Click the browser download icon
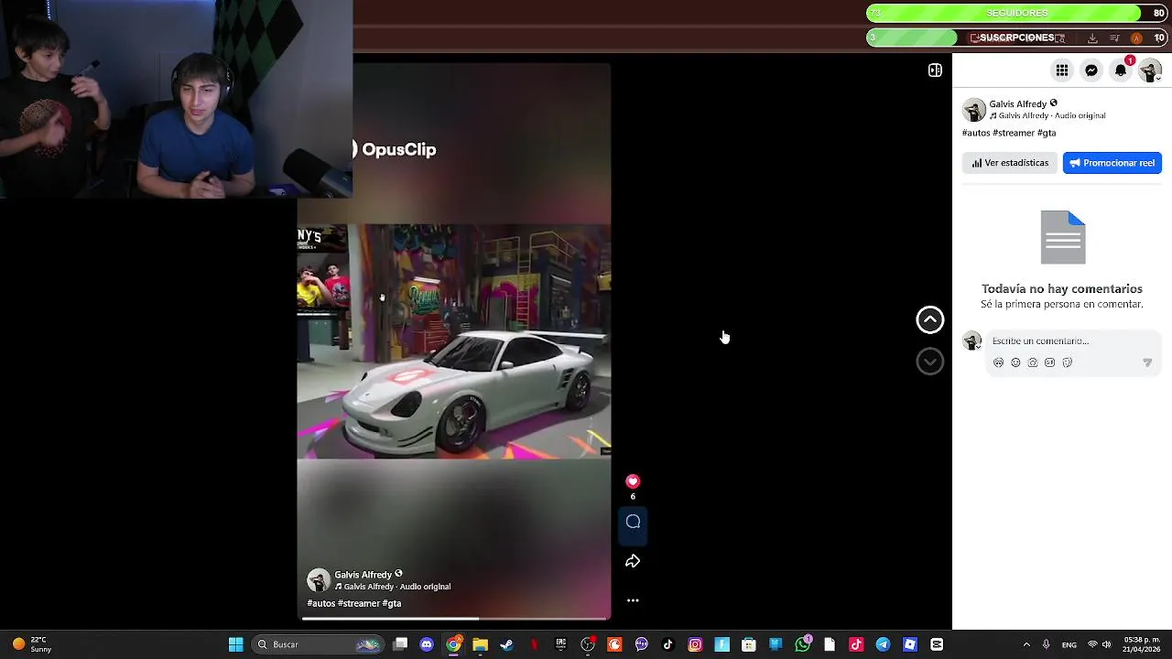This screenshot has width=1172, height=659. 1092,38
